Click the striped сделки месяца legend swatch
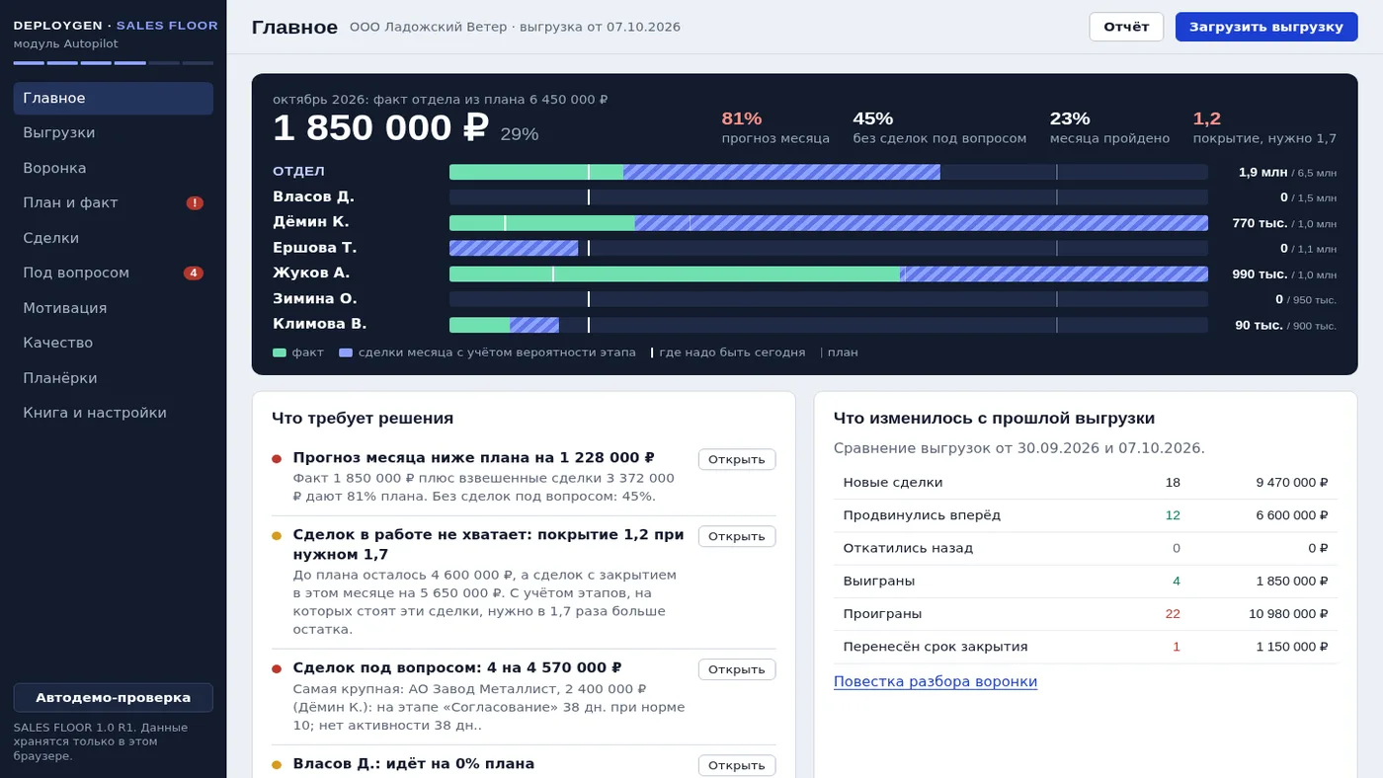This screenshot has height=778, width=1383. point(346,352)
